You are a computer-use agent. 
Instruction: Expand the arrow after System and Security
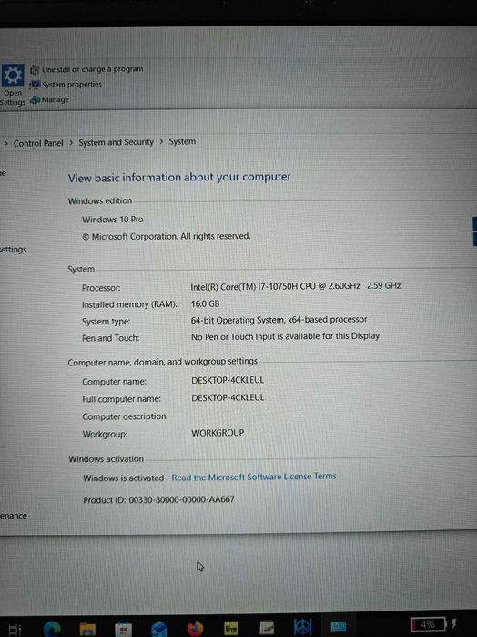coord(161,141)
